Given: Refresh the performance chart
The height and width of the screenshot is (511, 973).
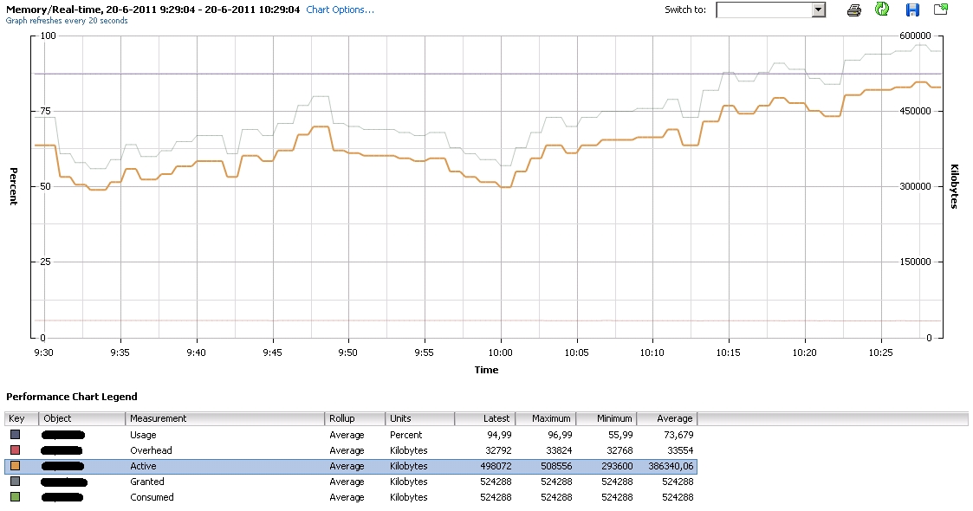Looking at the screenshot, I should (x=882, y=10).
